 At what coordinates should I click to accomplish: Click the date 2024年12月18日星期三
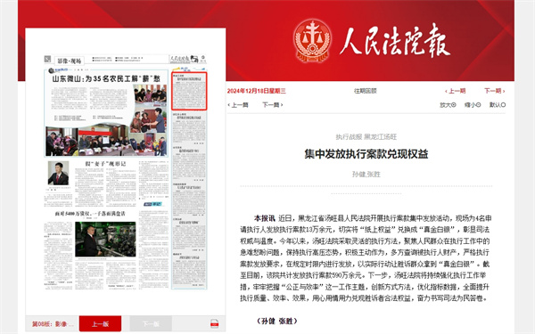point(256,91)
